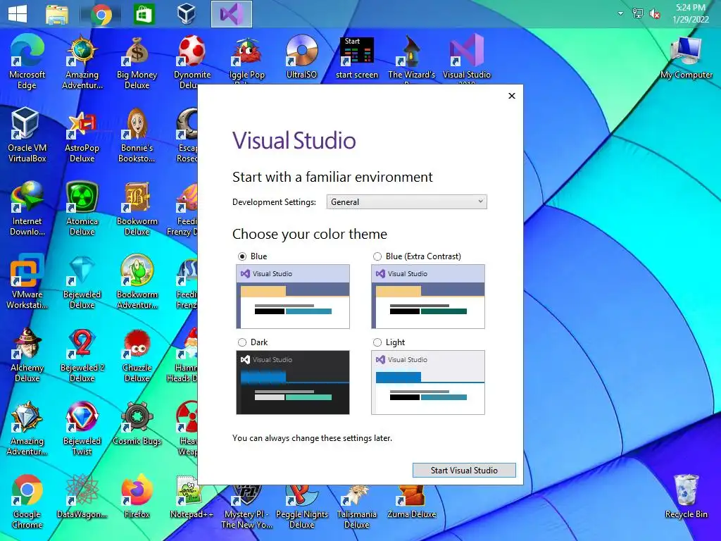Viewport: 721px width, 541px height.
Task: Select the Talismania Deluxe desktop icon
Action: (357, 506)
